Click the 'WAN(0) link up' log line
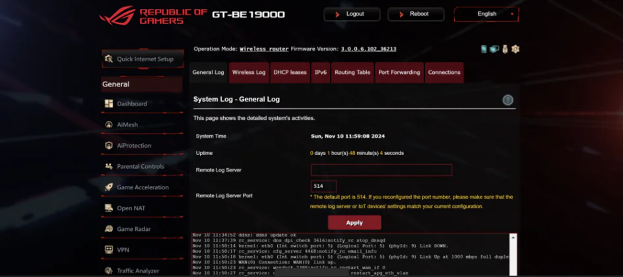The height and width of the screenshot is (277, 623). [264, 262]
